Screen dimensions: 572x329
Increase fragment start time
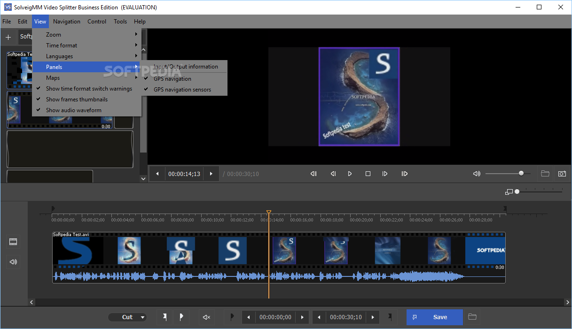[302, 317]
